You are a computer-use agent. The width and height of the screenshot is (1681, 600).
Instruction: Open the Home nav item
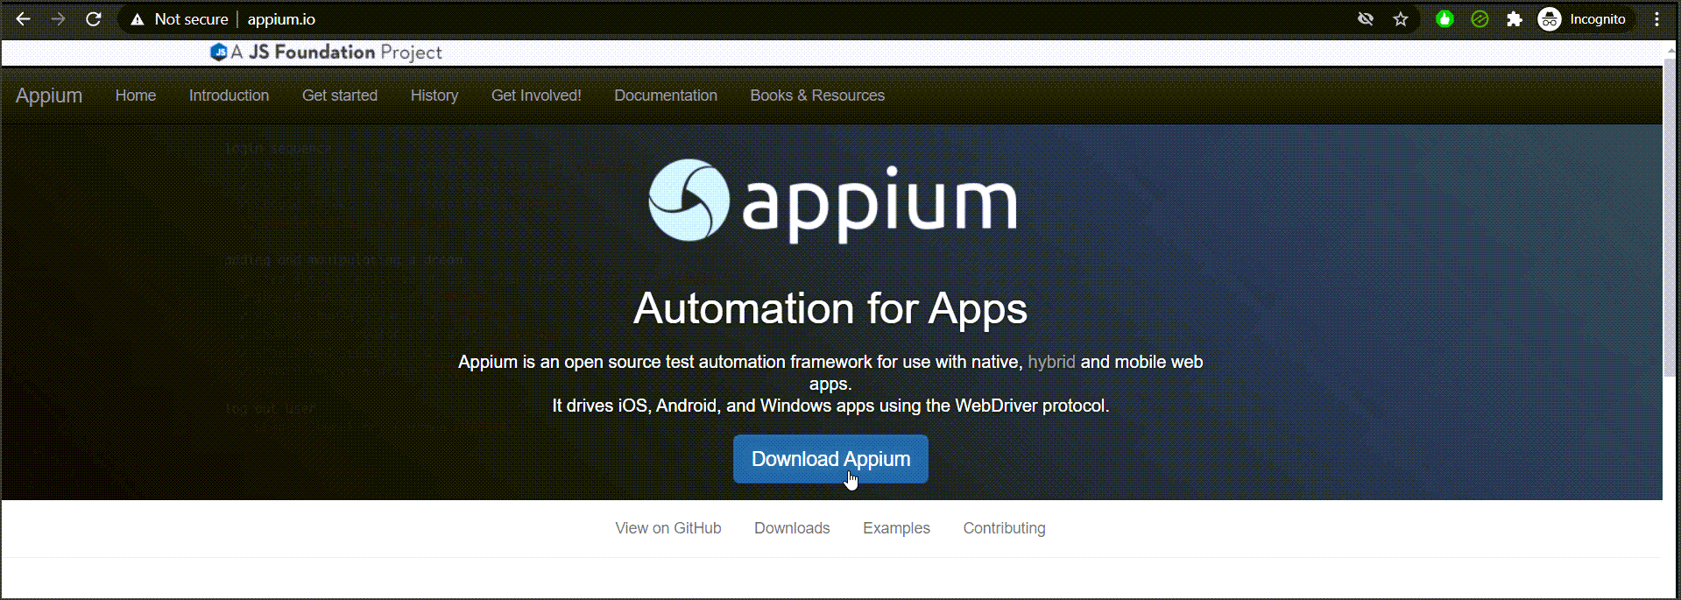[136, 95]
